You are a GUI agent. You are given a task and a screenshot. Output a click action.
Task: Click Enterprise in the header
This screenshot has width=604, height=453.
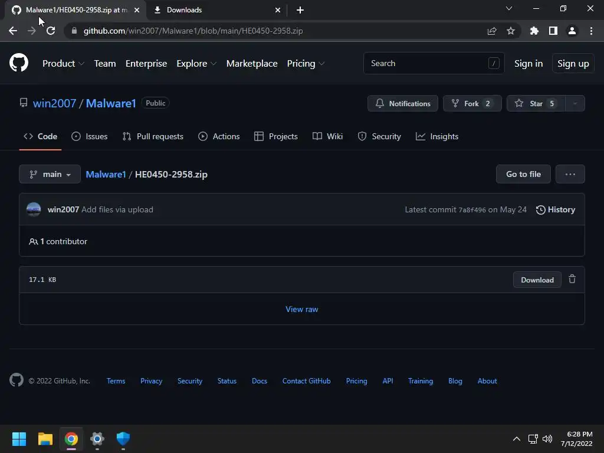click(x=146, y=64)
